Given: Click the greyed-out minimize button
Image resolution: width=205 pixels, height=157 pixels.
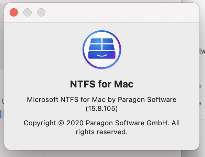Looking at the screenshot, I should click(x=28, y=12).
